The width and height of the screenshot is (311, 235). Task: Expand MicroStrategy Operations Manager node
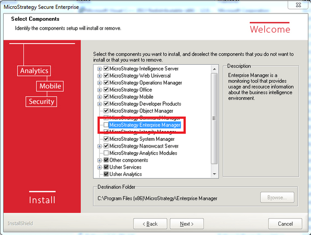tap(100, 83)
